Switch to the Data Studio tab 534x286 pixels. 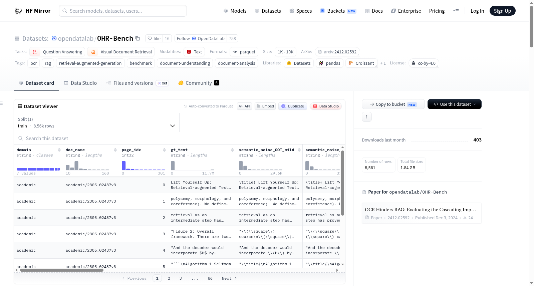(80, 83)
